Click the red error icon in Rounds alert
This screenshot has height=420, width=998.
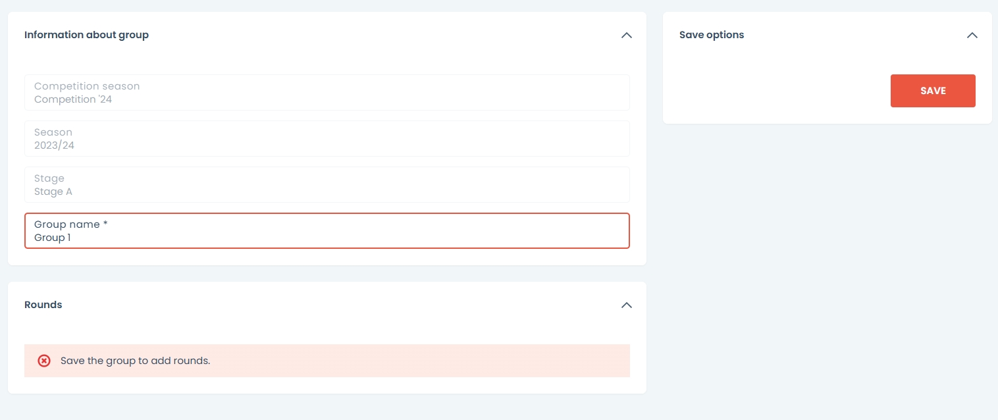coord(44,361)
